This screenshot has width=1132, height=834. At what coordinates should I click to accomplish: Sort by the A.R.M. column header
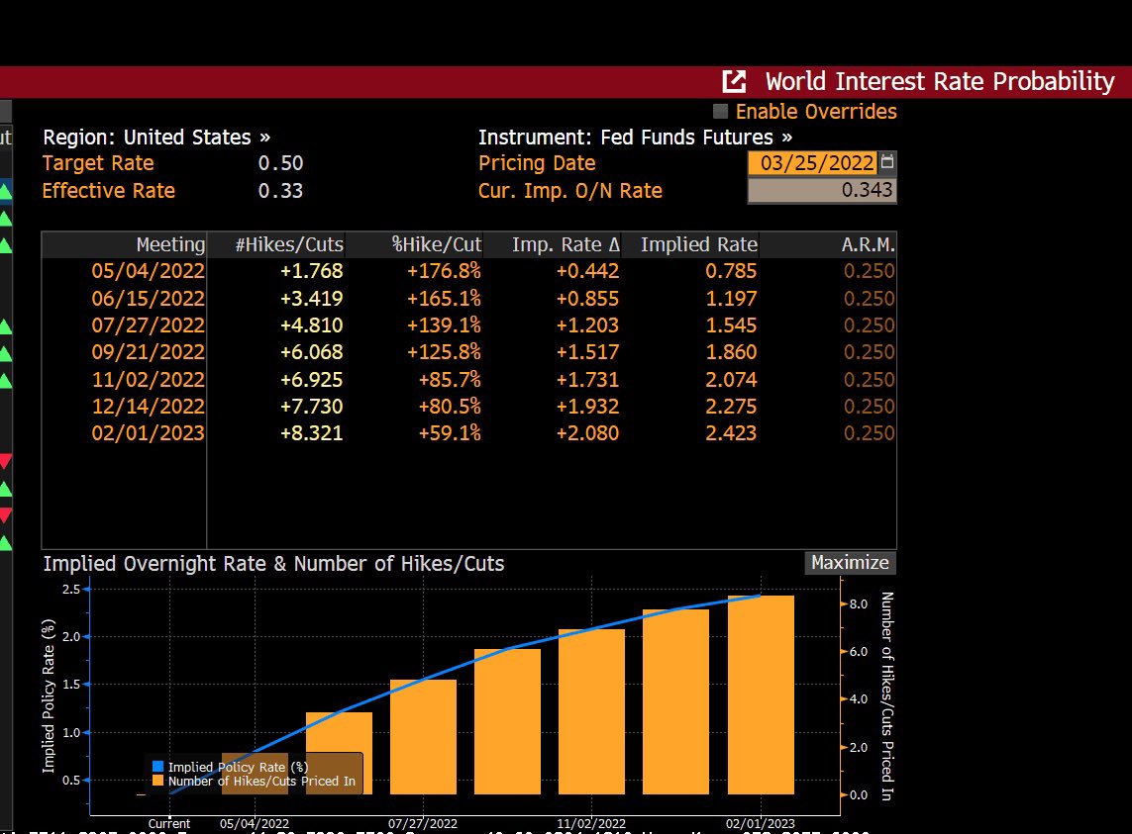coord(828,244)
